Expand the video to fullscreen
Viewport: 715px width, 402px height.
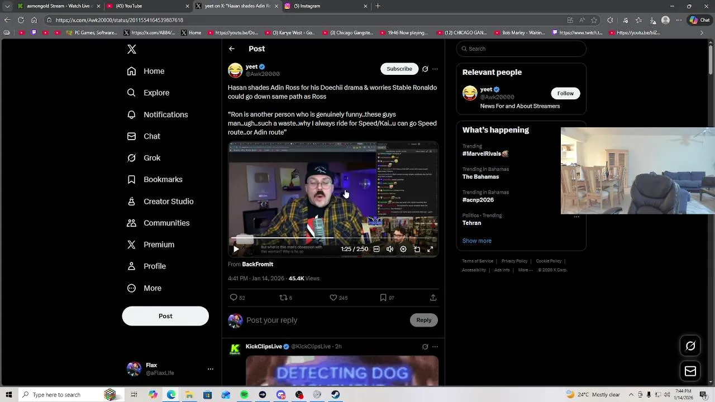coord(430,249)
